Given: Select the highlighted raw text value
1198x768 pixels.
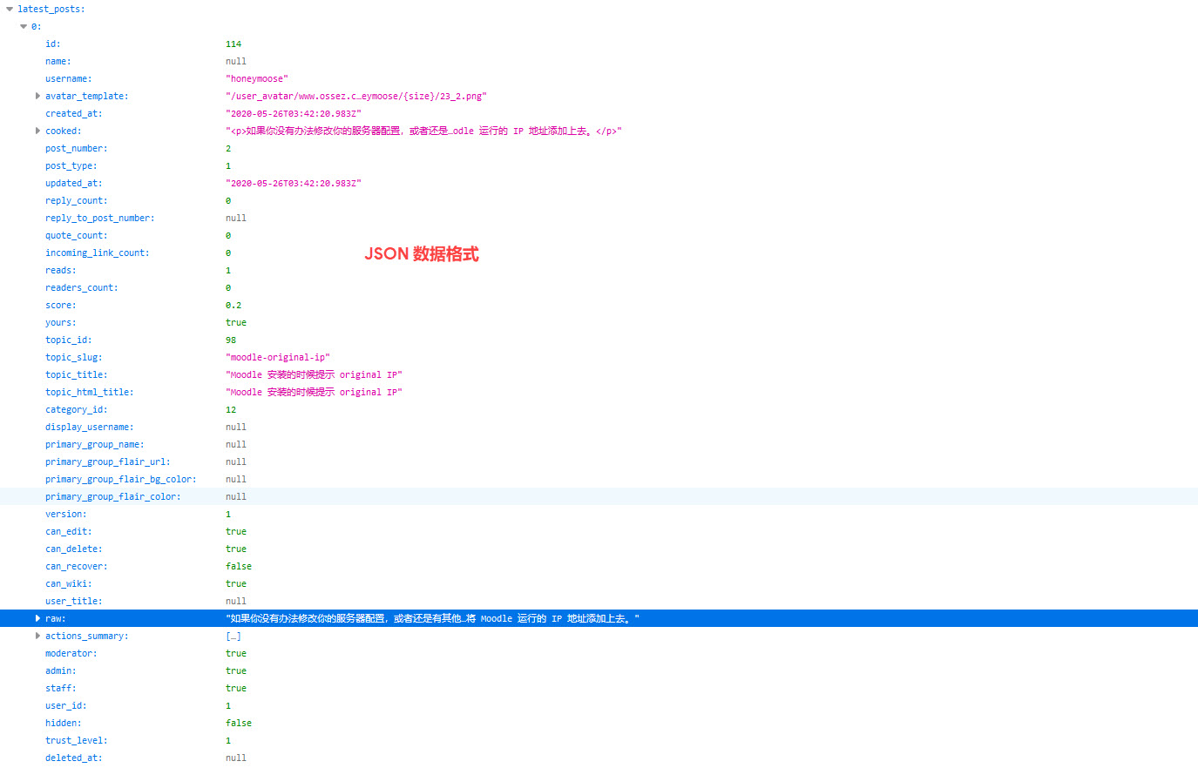Looking at the screenshot, I should [432, 618].
